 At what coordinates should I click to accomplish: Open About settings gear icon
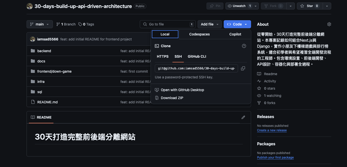point(329,24)
